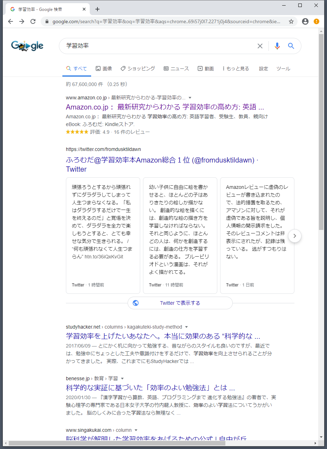Image resolution: width=327 pixels, height=449 pixels.
Task: Click the horizontal scroll right arrow
Action: [x=315, y=443]
